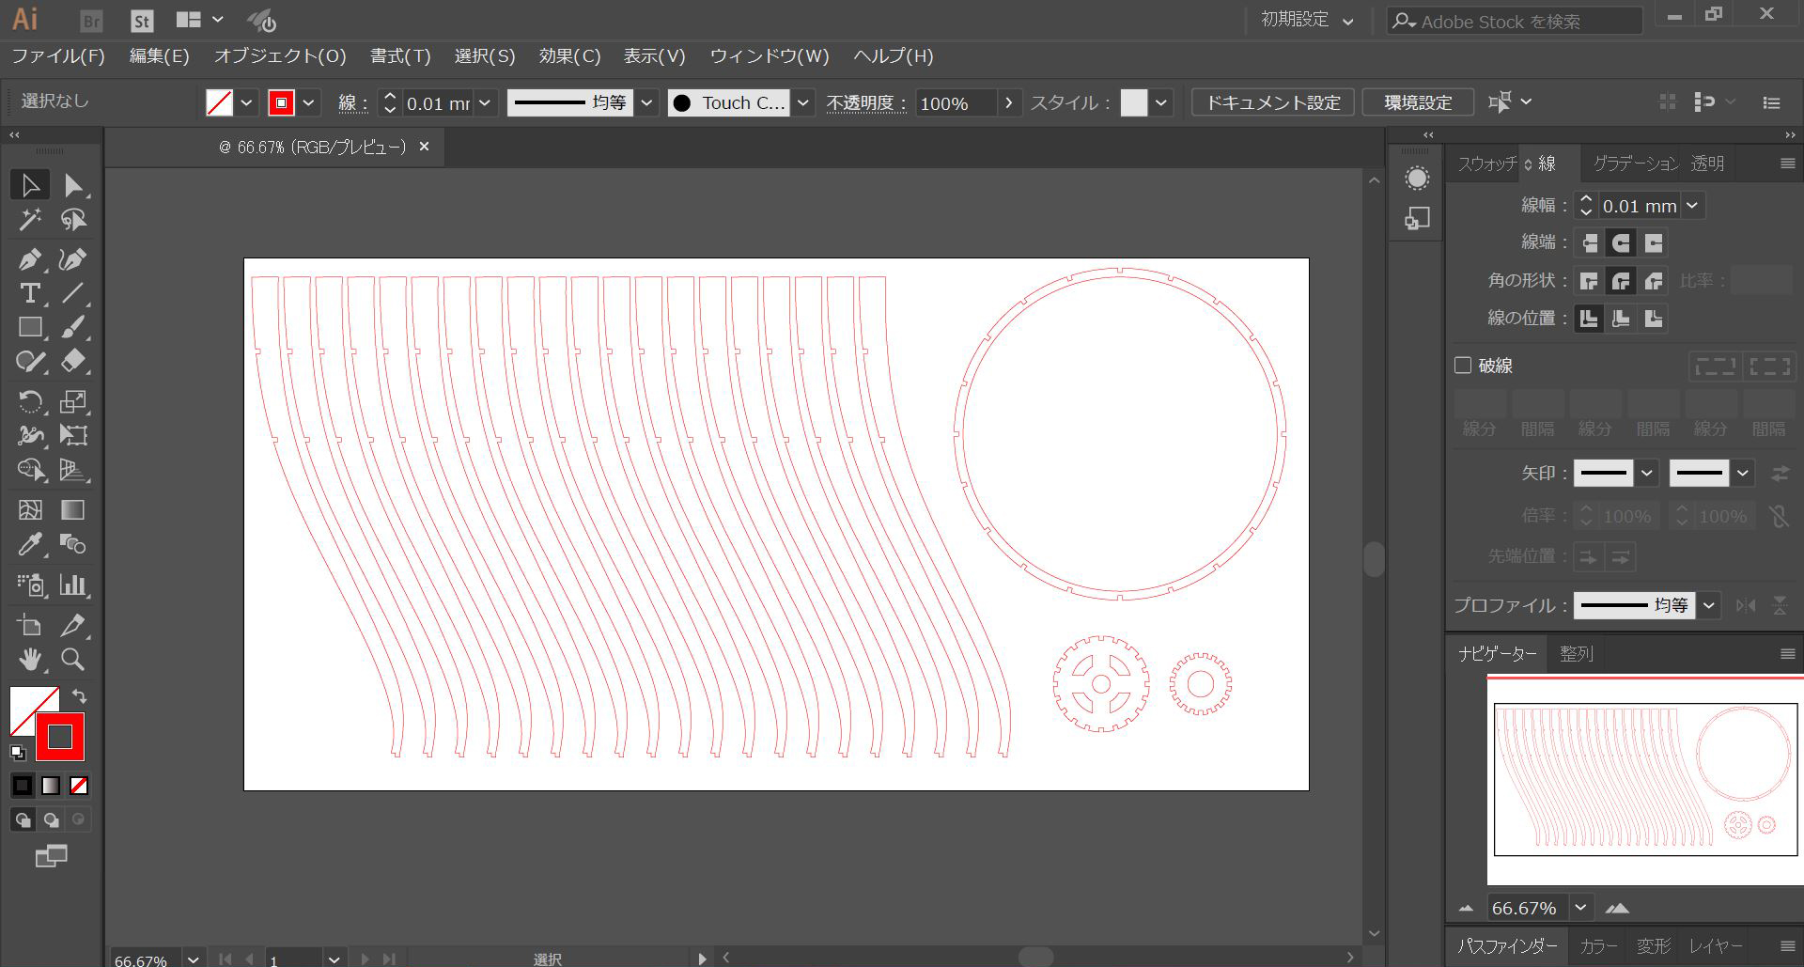Click the 不透明度 label link

865,102
